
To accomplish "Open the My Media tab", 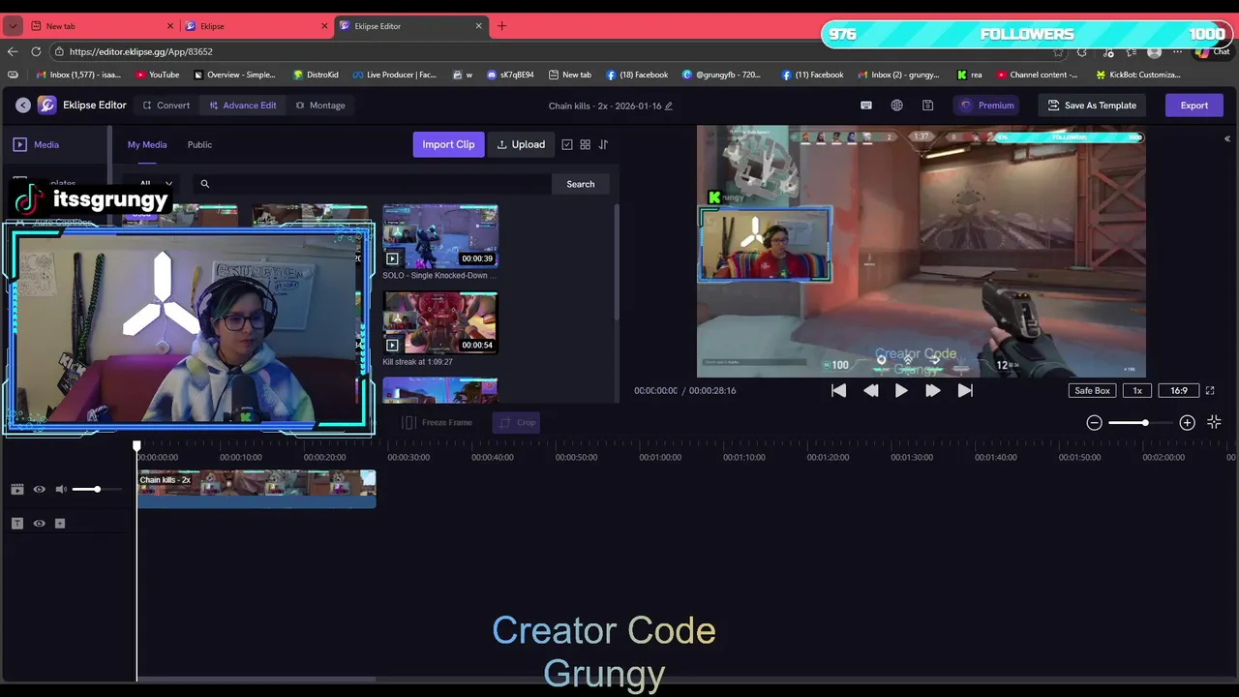I will click(147, 144).
